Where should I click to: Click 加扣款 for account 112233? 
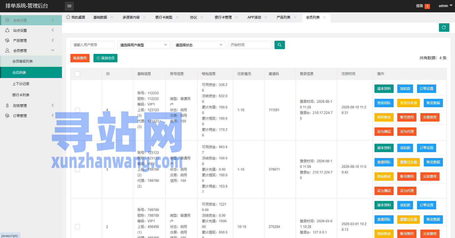coord(405,89)
